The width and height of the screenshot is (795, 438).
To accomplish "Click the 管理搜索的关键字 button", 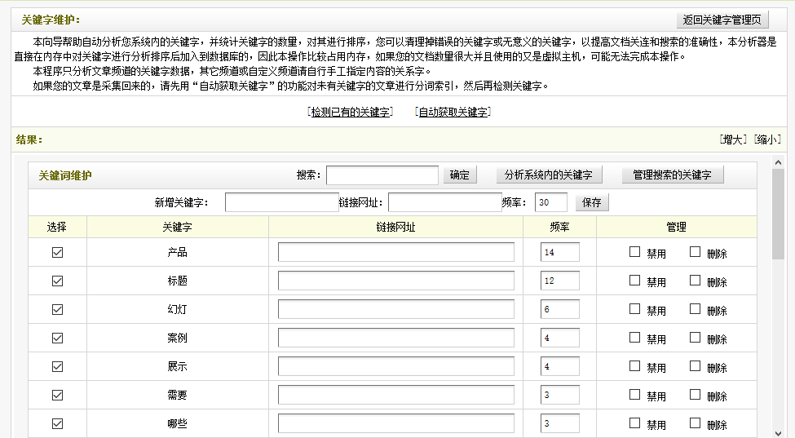I will pos(672,175).
